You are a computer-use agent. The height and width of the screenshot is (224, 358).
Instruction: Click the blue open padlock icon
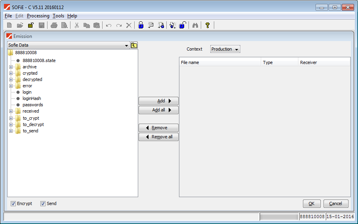[182, 25]
